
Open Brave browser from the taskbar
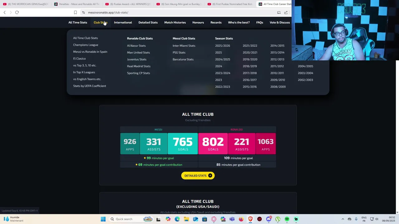(250, 219)
